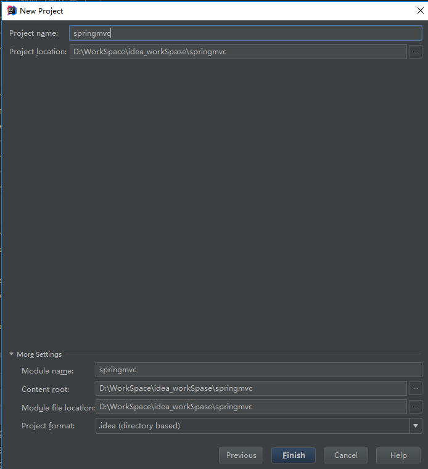This screenshot has width=428, height=469.
Task: Go back with the Previous button
Action: click(241, 455)
